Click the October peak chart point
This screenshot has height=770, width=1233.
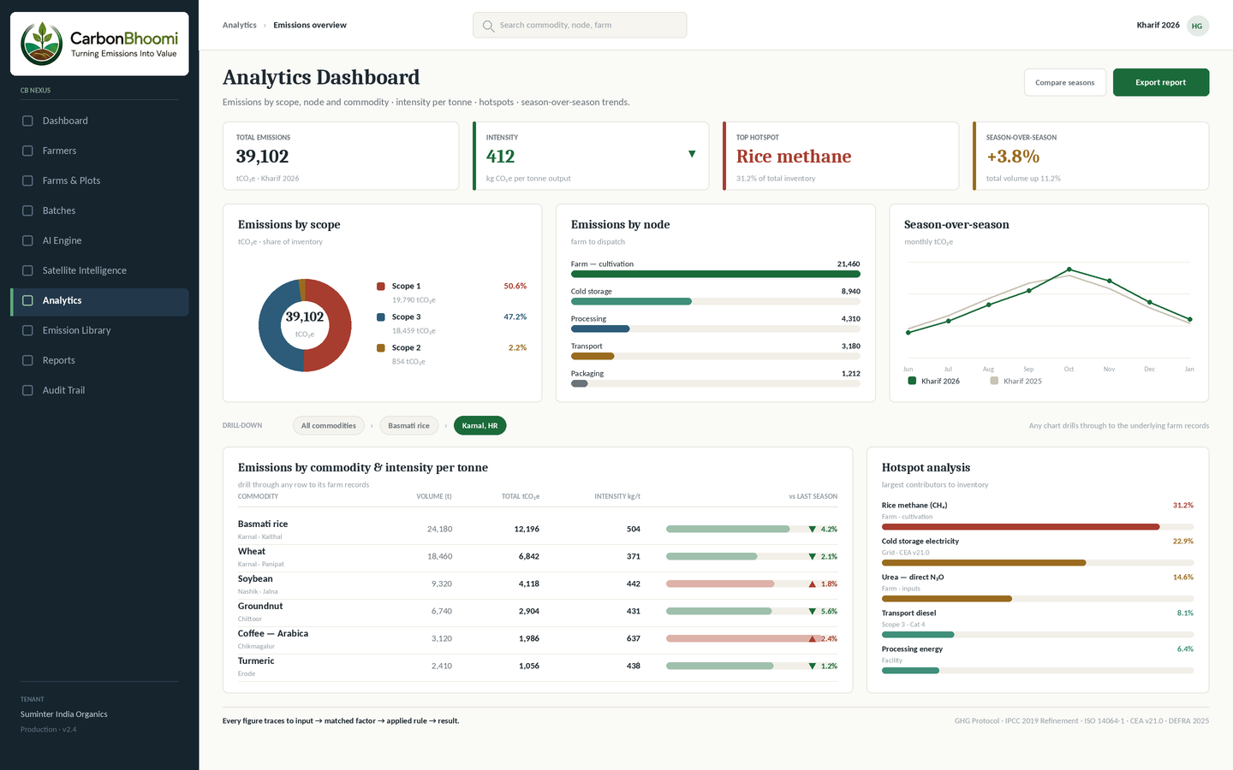click(x=1069, y=270)
